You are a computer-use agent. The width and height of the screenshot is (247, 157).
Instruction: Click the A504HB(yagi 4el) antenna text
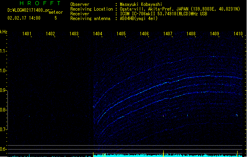tap(139, 18)
